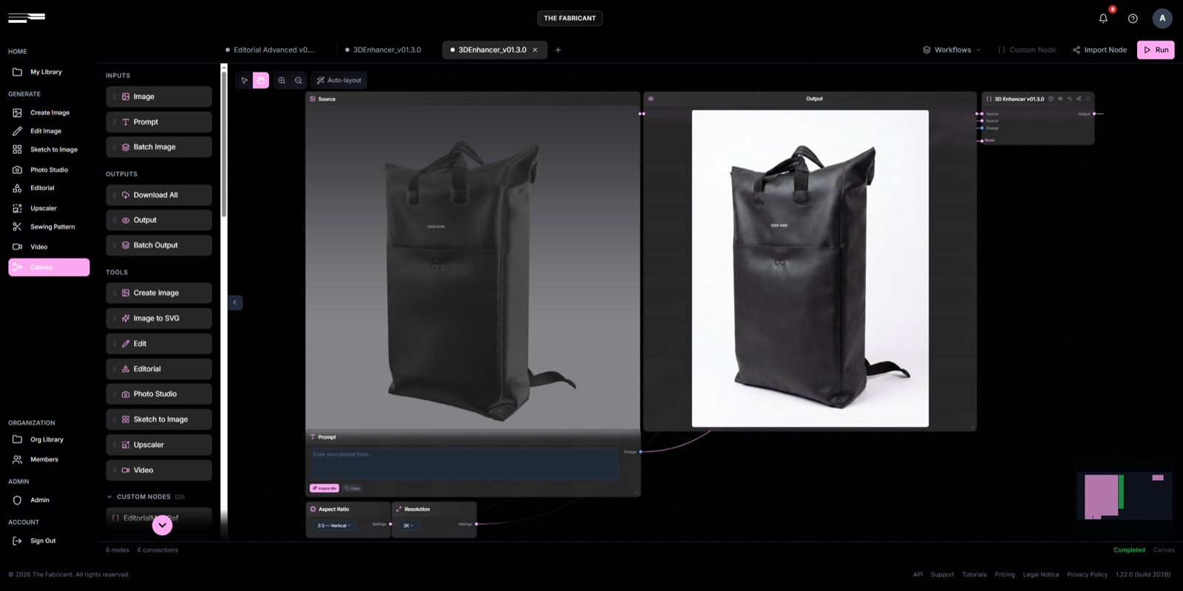Viewport: 1183px width, 591px height.
Task: Toggle the eye icon on the Output node
Action: click(x=651, y=98)
